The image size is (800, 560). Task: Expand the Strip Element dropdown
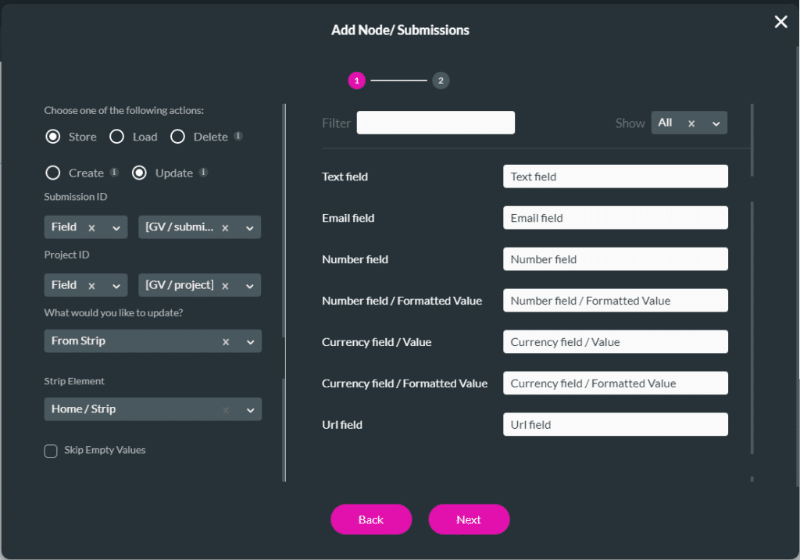250,410
